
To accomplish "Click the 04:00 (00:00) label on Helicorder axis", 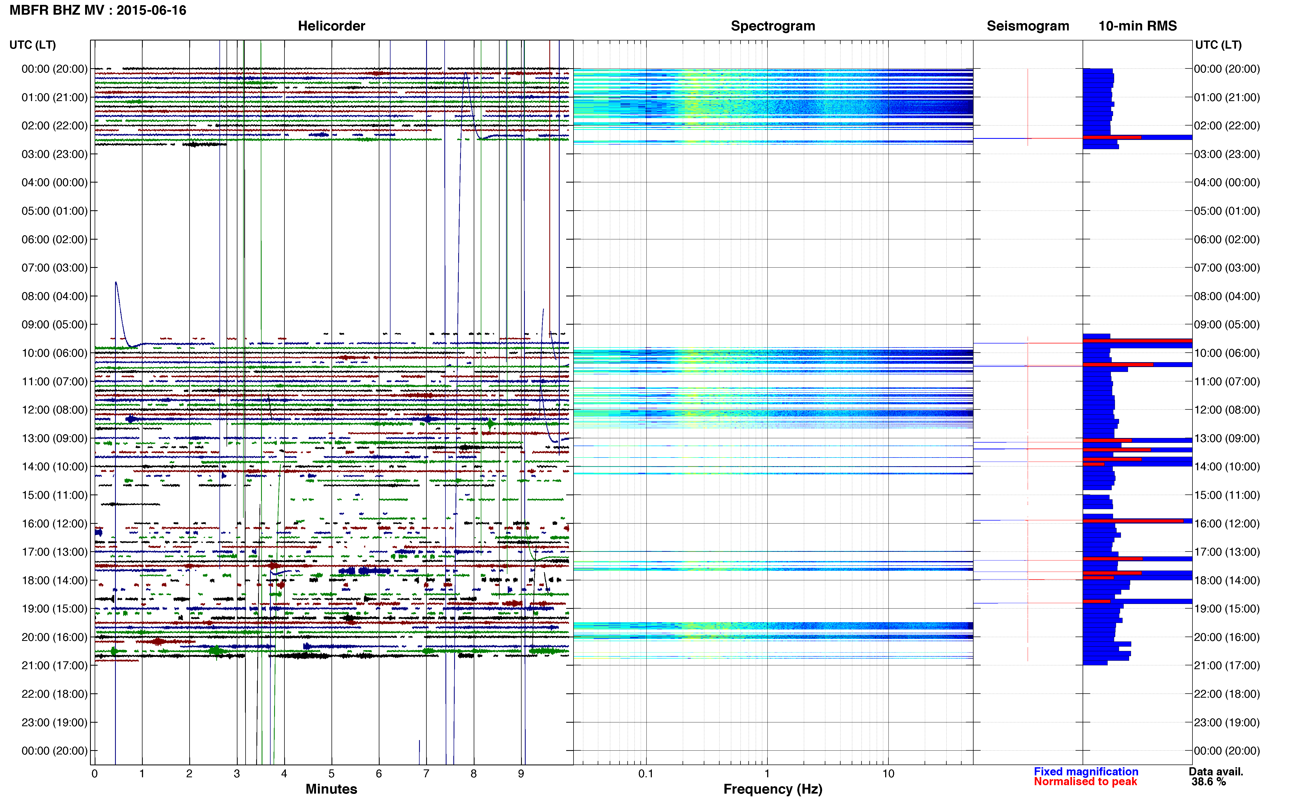I will pos(54,183).
